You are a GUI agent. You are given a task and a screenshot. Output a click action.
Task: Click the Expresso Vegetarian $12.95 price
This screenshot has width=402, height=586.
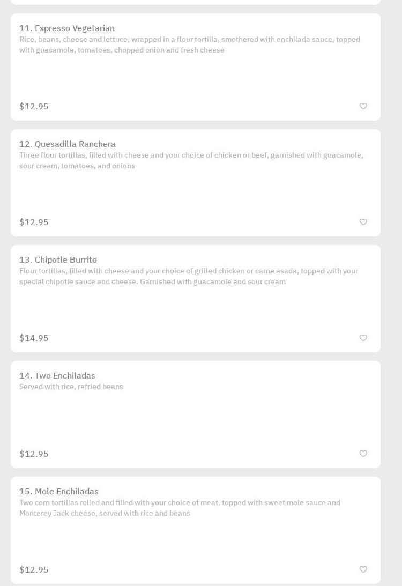(x=34, y=106)
